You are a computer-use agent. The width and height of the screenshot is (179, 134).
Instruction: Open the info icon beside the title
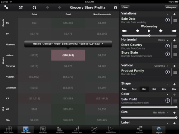pyautogui.click(x=116, y=8)
